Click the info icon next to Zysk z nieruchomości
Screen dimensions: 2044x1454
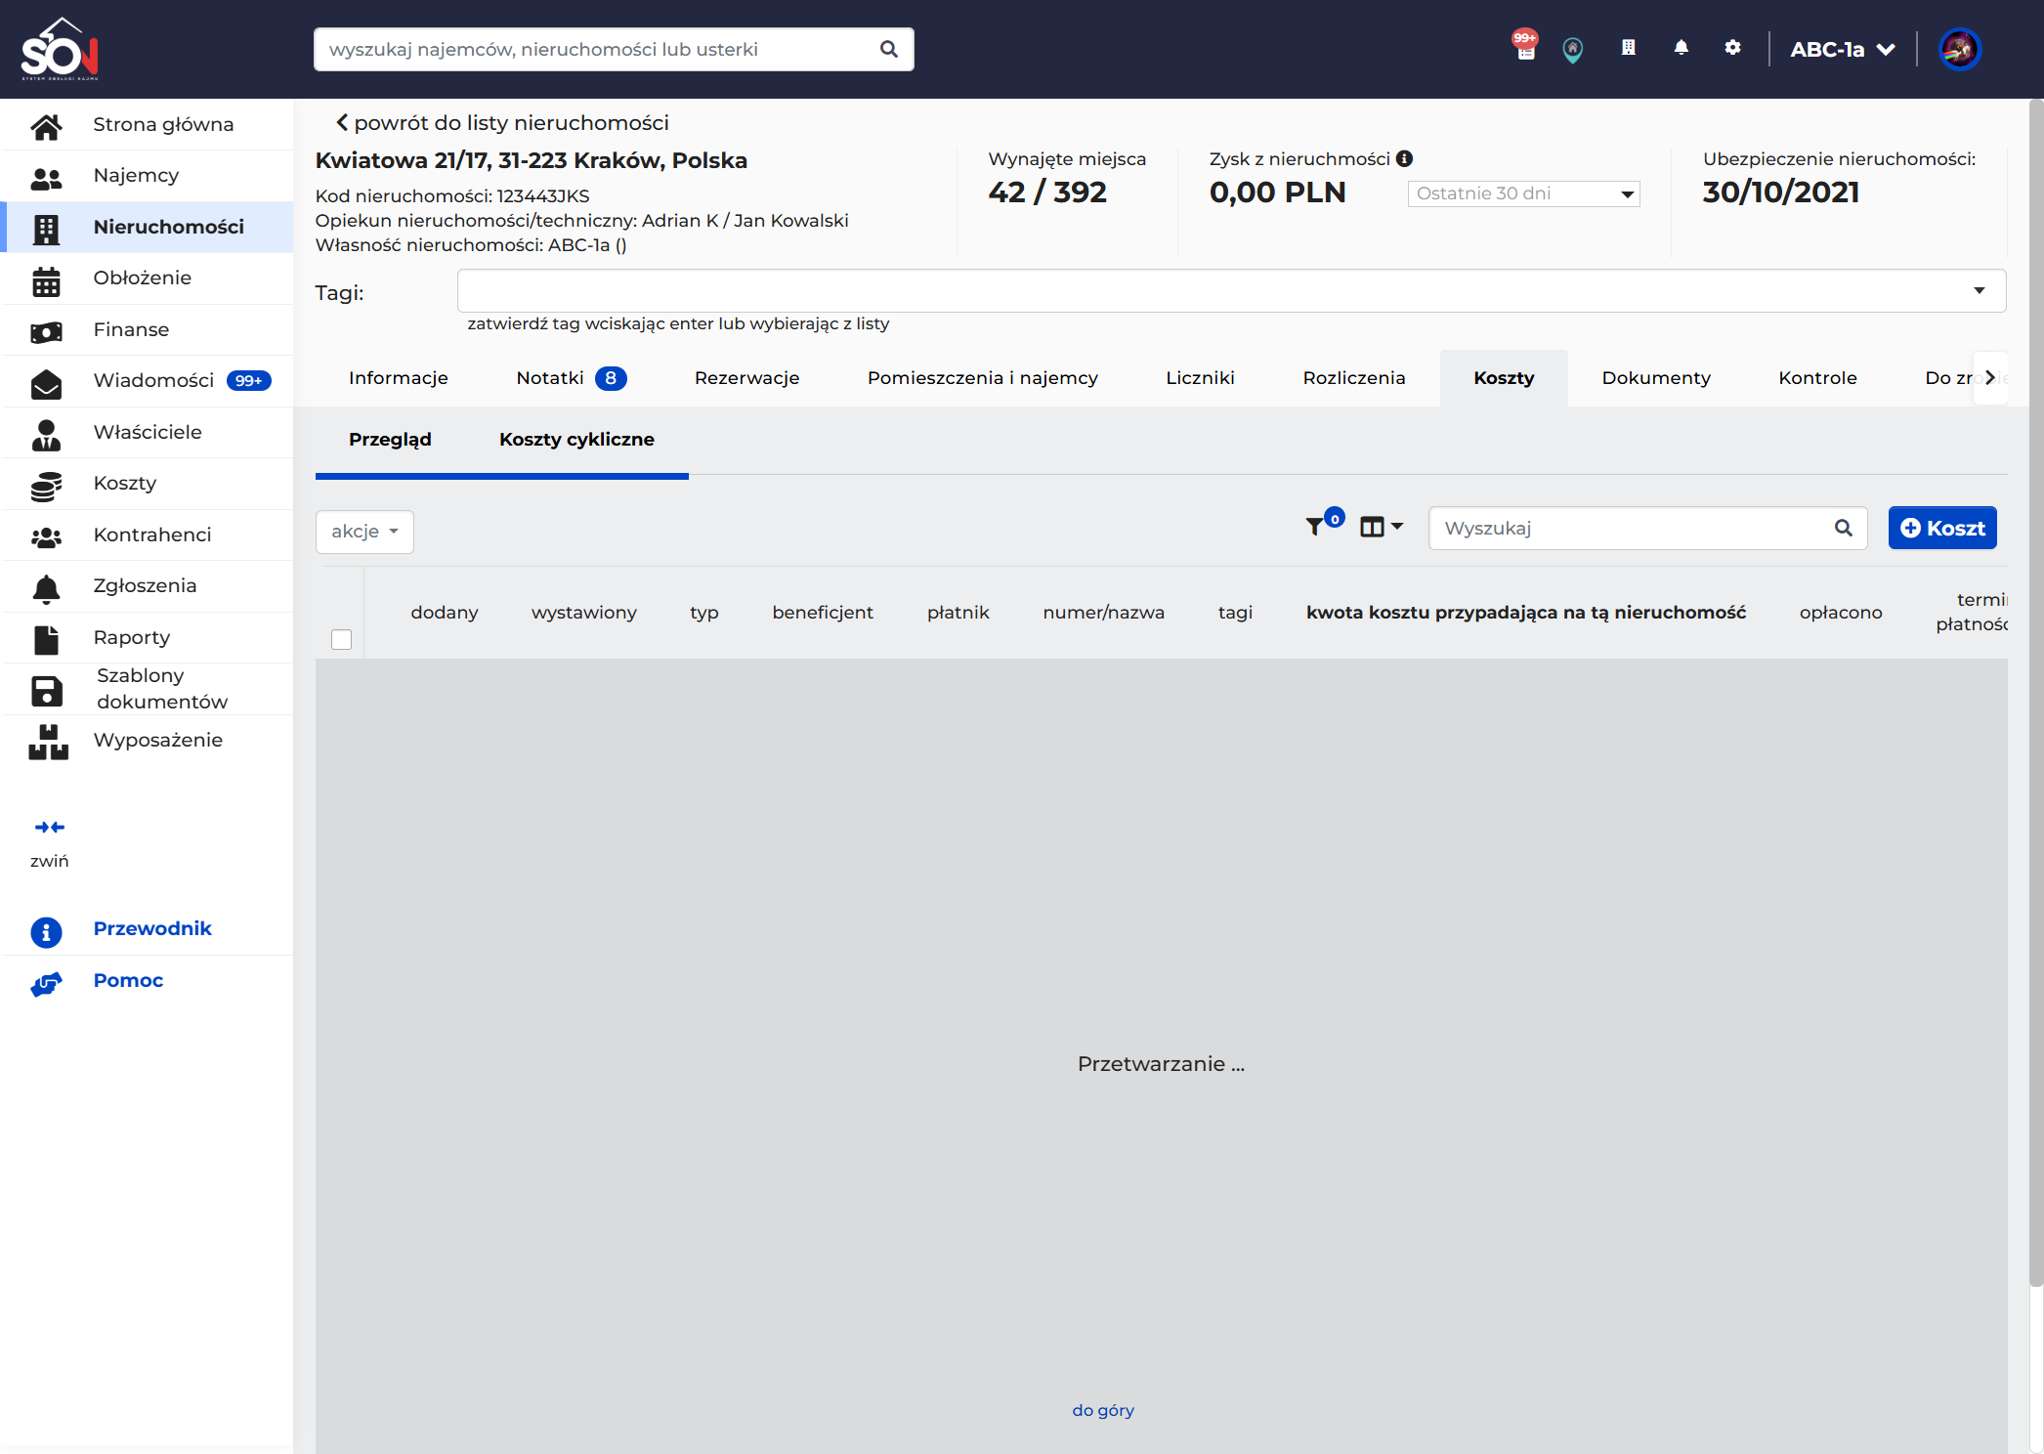(x=1404, y=158)
